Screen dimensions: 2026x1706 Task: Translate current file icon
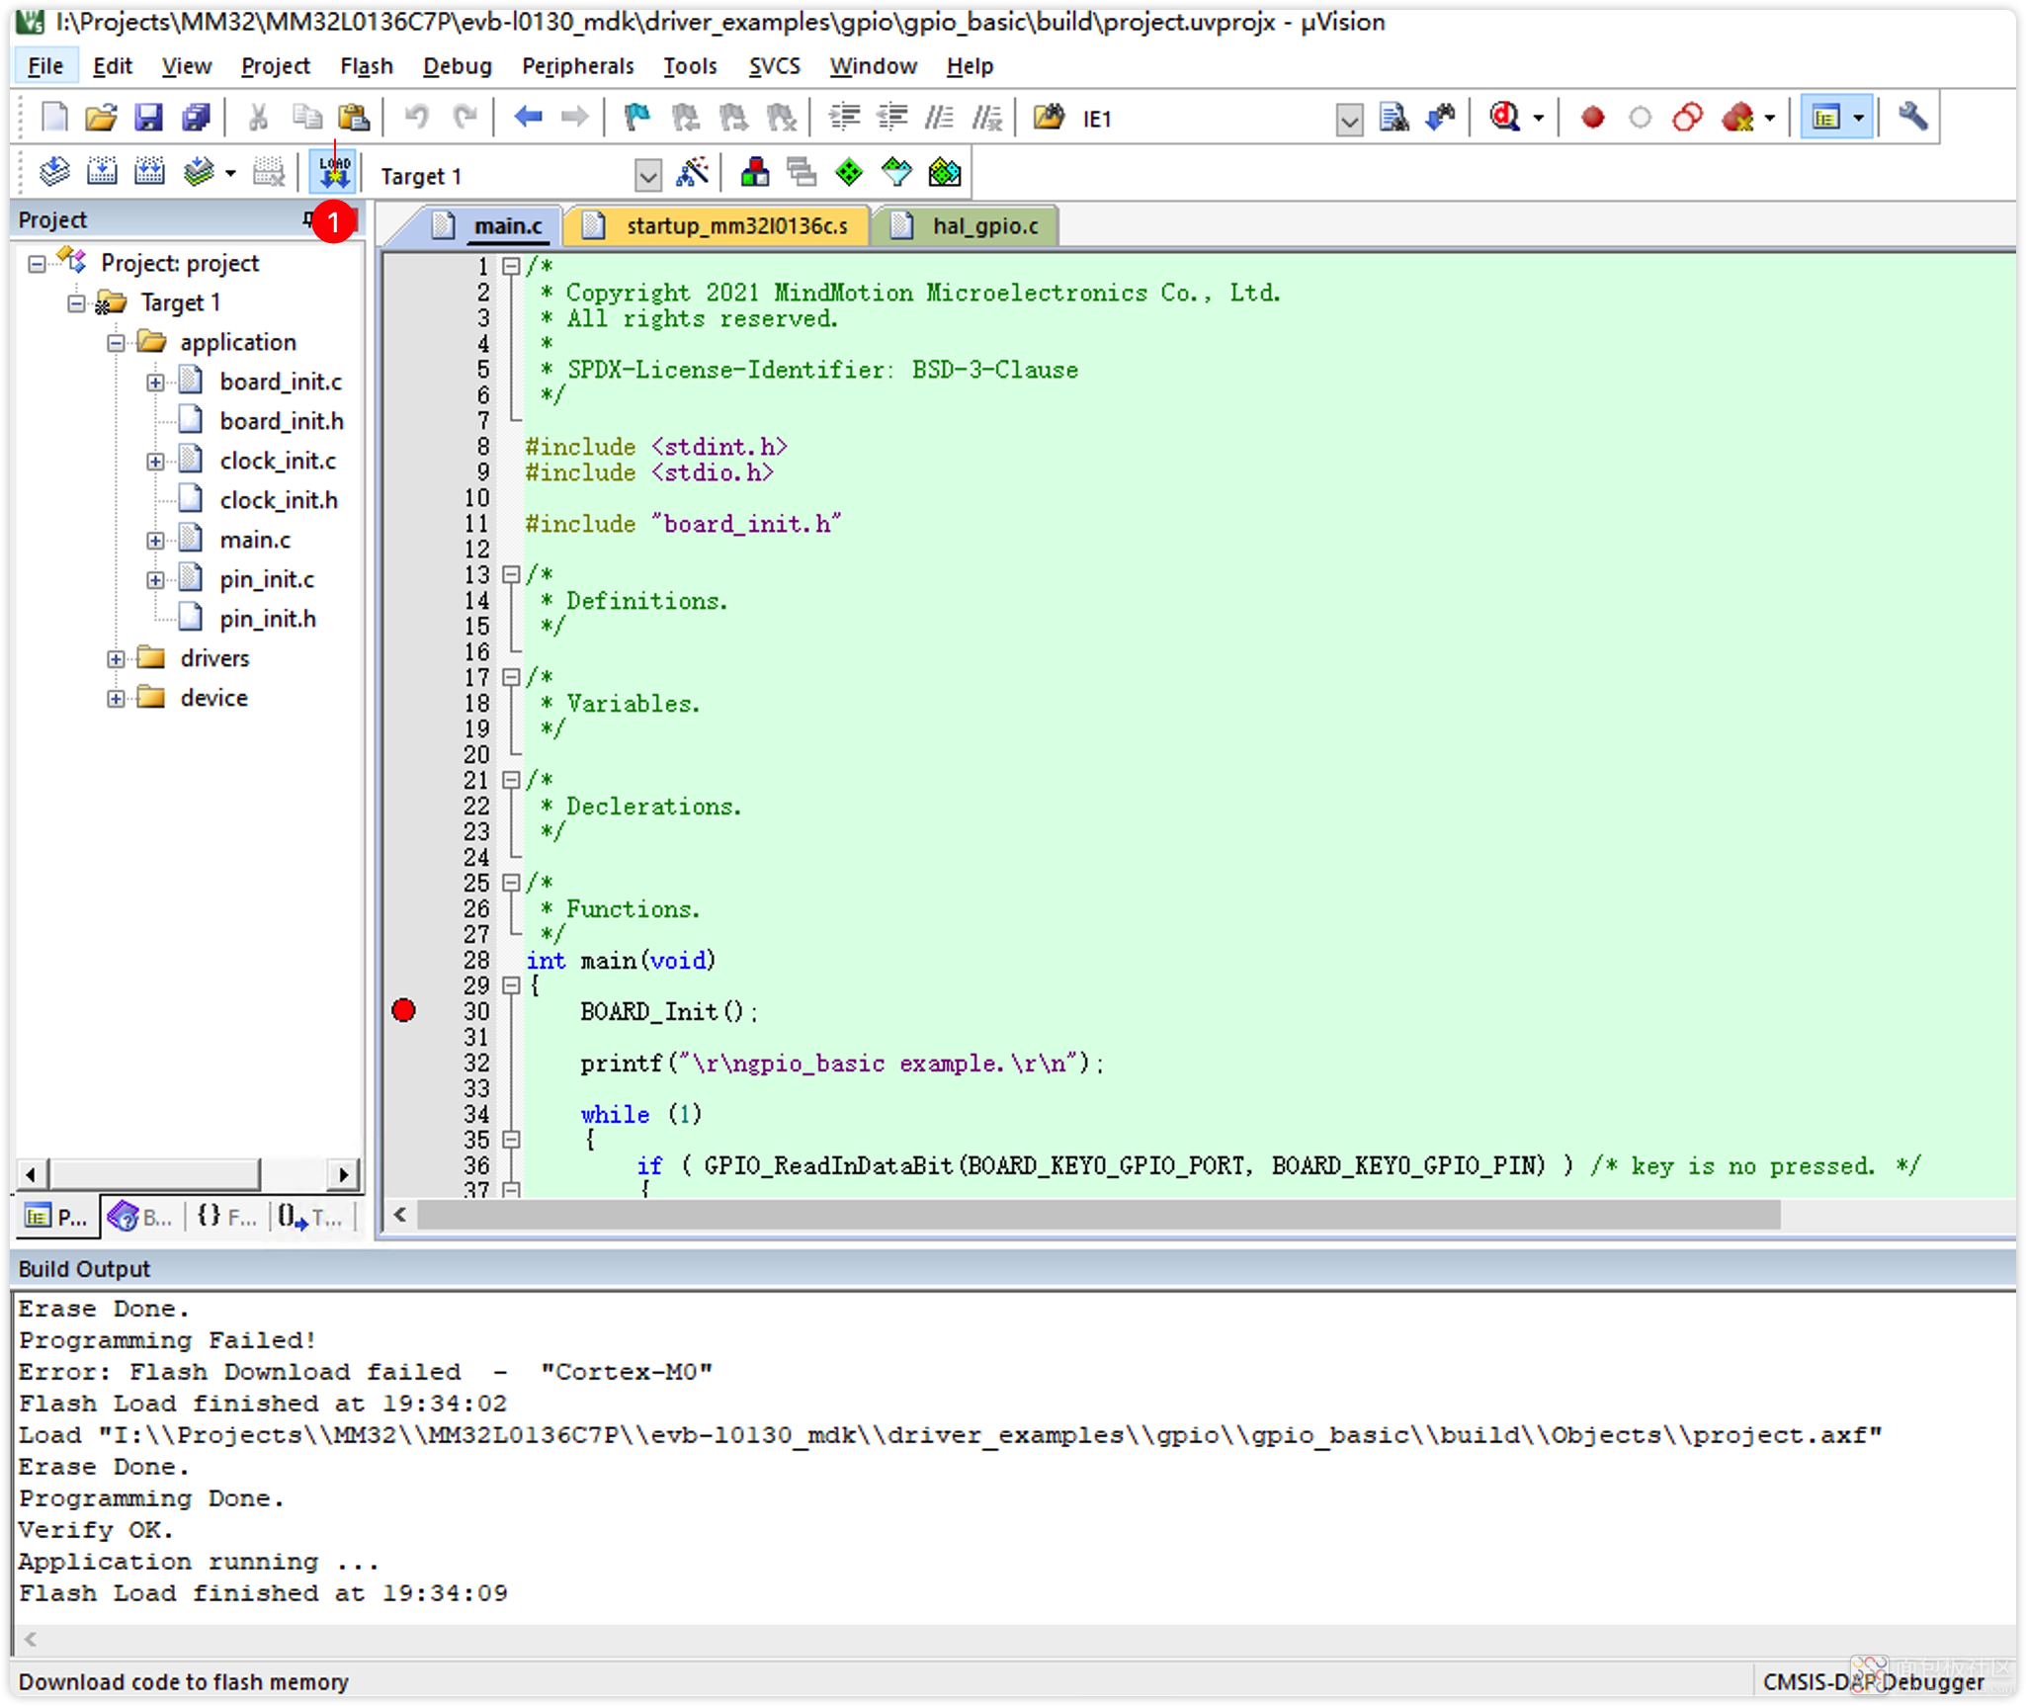point(54,173)
